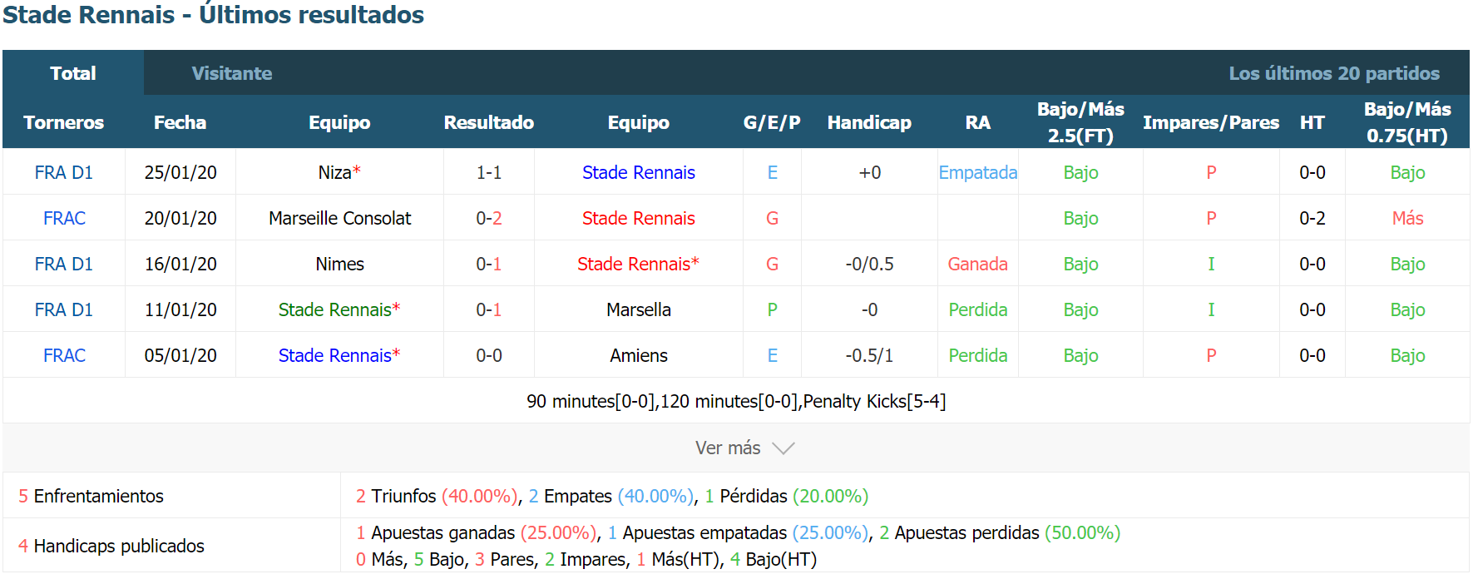Click the Impares/Pares column header
Image resolution: width=1478 pixels, height=579 pixels.
(x=1210, y=122)
